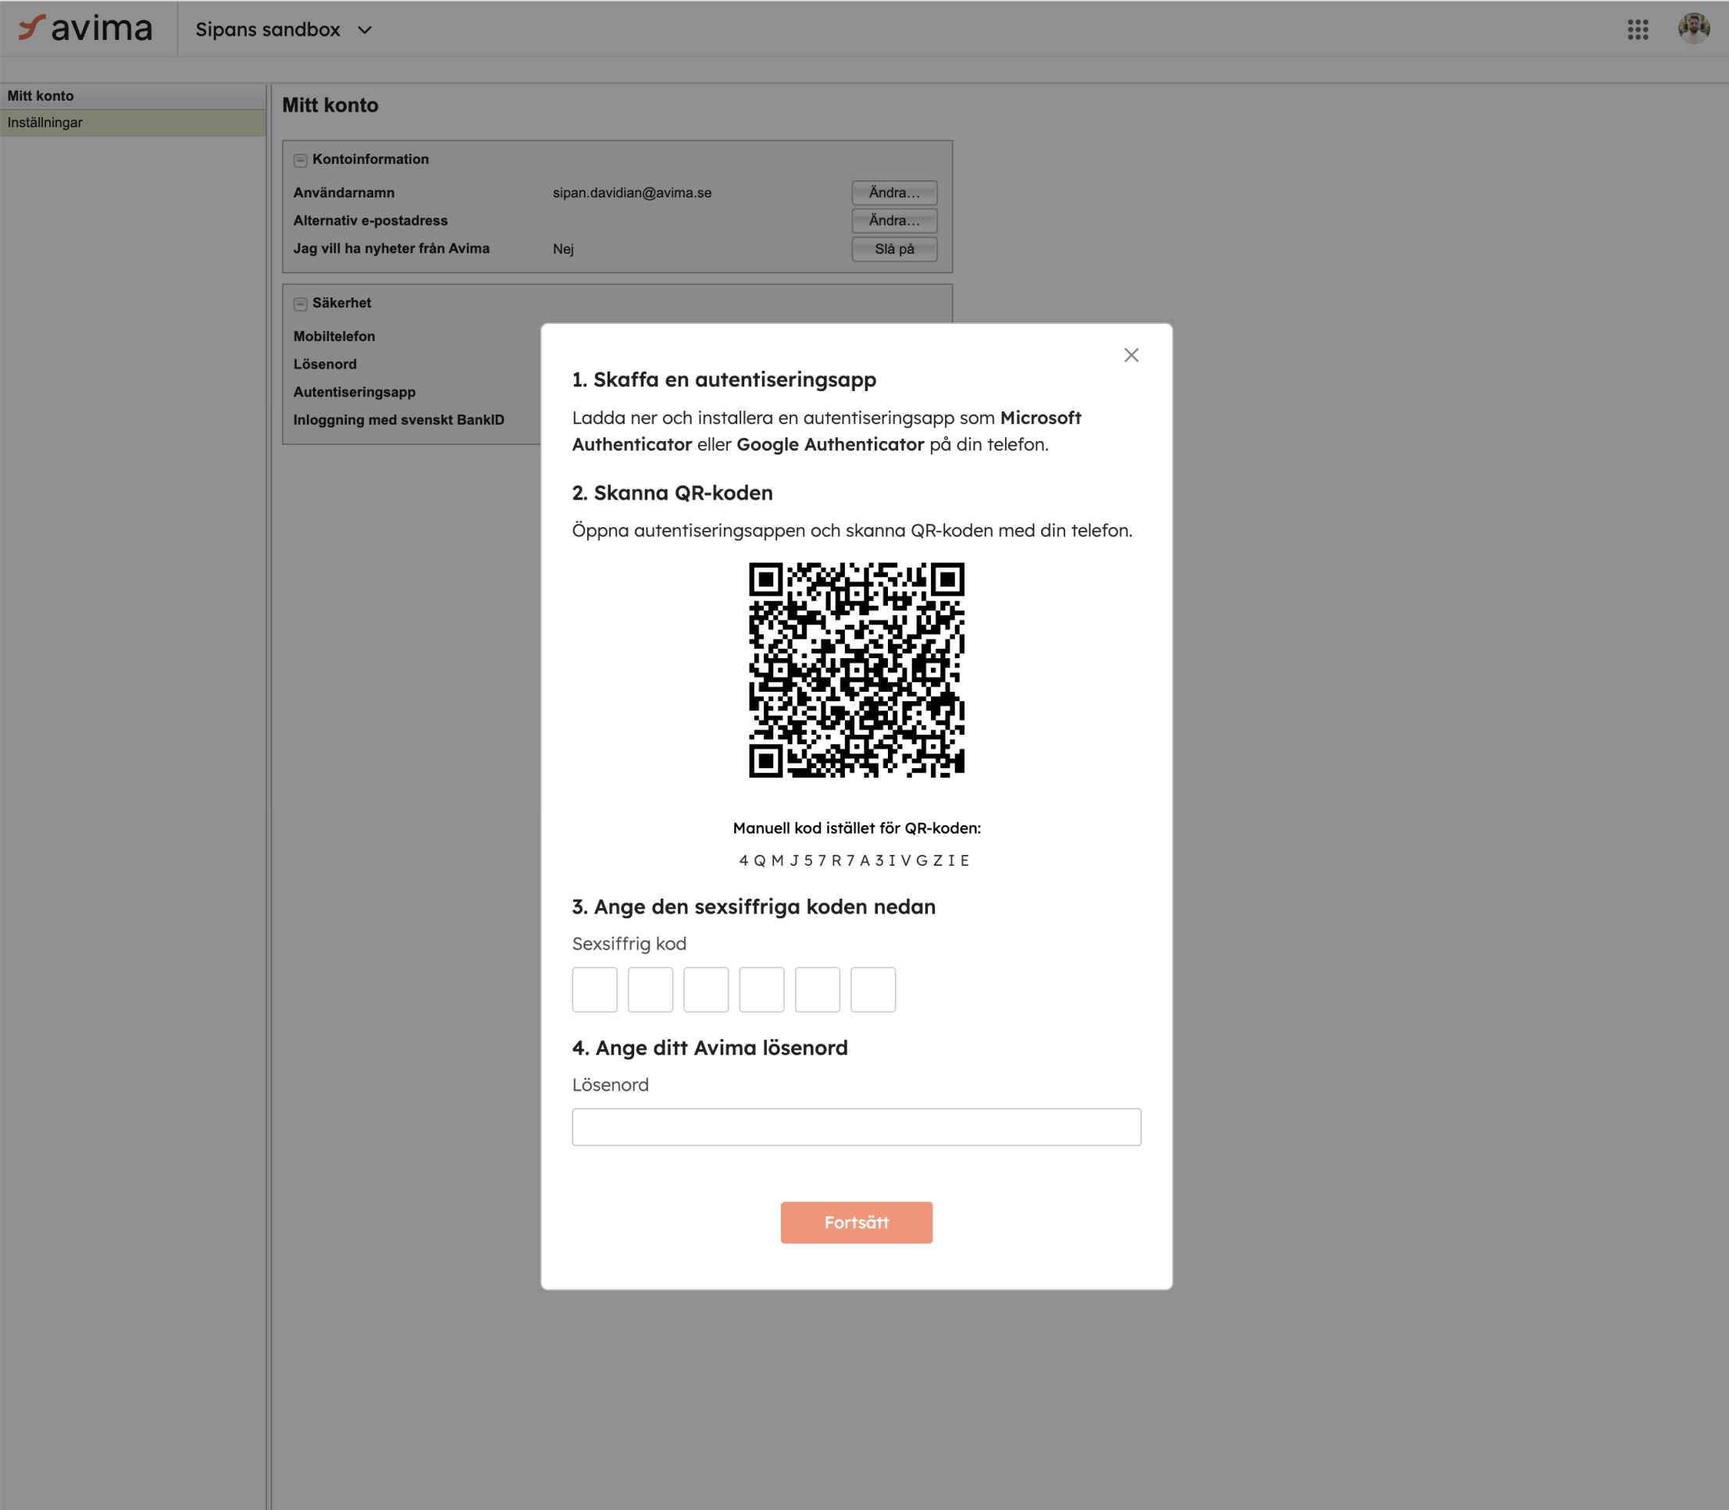
Task: Open the Sipans sandbox dropdown
Action: 284,30
